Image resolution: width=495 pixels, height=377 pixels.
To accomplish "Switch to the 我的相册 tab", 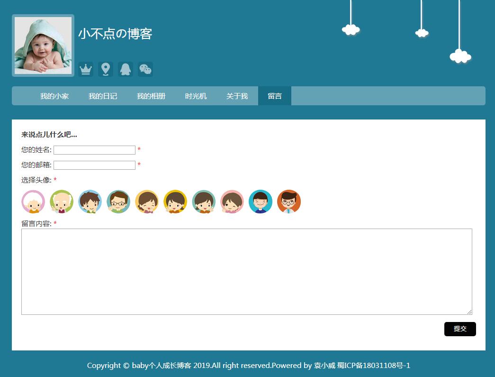I will coord(151,96).
